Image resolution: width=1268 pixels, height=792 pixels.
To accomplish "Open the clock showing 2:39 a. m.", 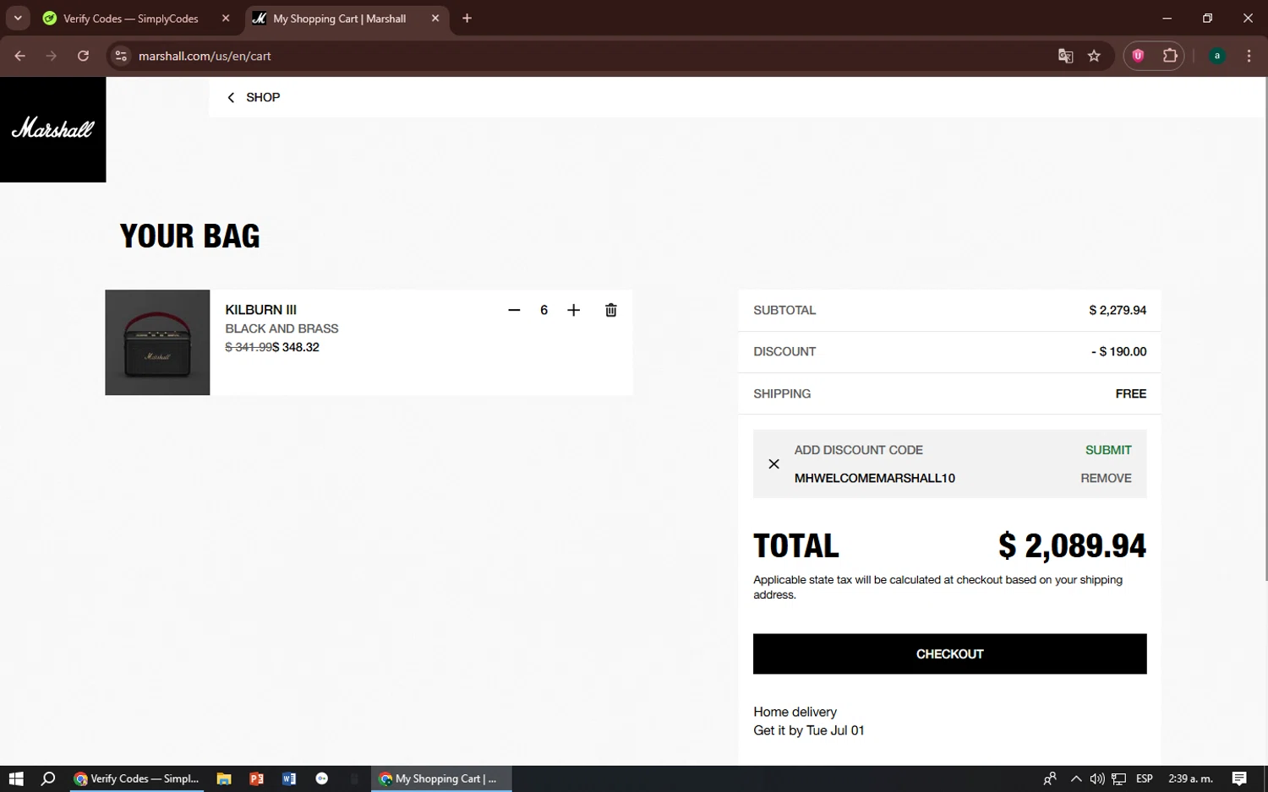I will coord(1190,778).
